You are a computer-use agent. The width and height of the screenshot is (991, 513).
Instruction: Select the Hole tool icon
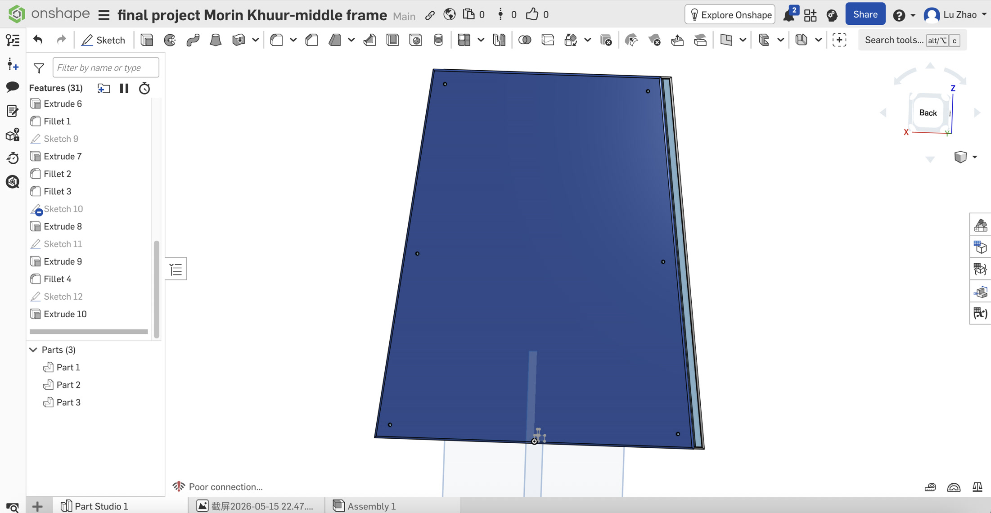pyautogui.click(x=415, y=40)
